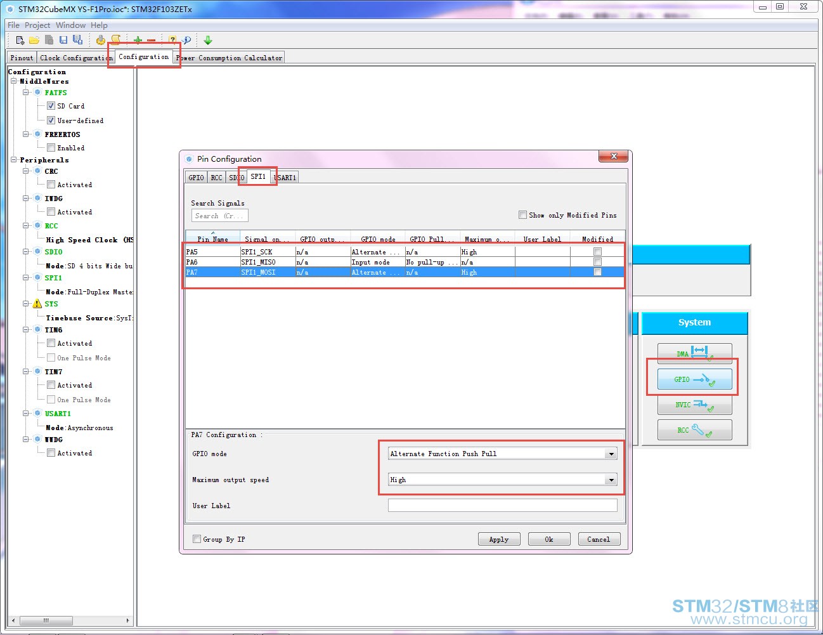Check the IWDG Activated checkbox

pos(51,212)
